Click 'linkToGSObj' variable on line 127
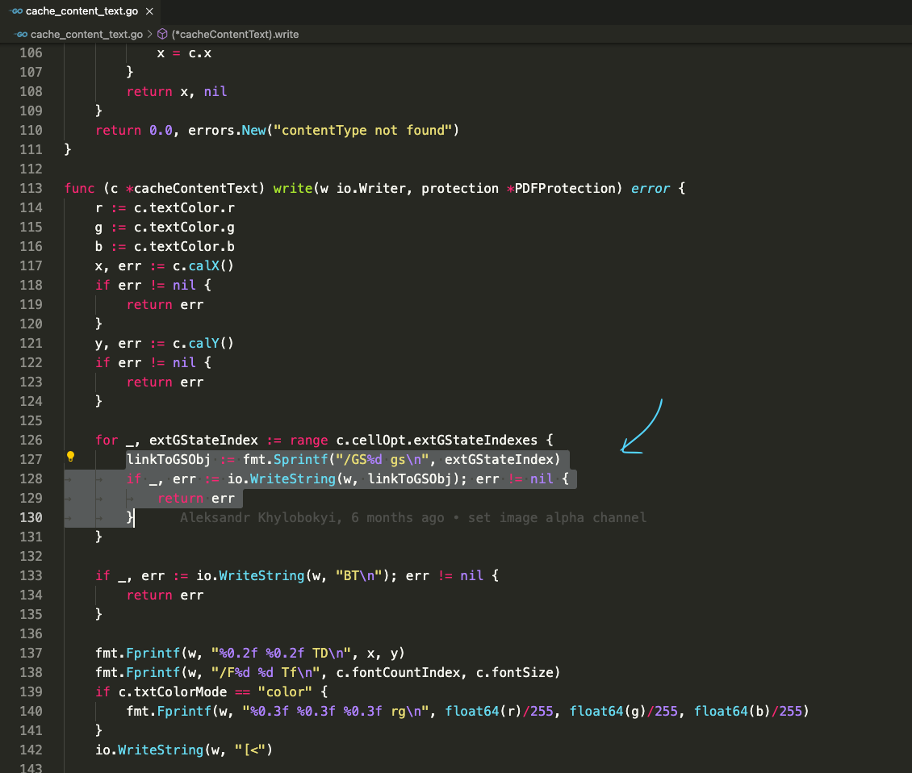The width and height of the screenshot is (912, 773). point(169,459)
